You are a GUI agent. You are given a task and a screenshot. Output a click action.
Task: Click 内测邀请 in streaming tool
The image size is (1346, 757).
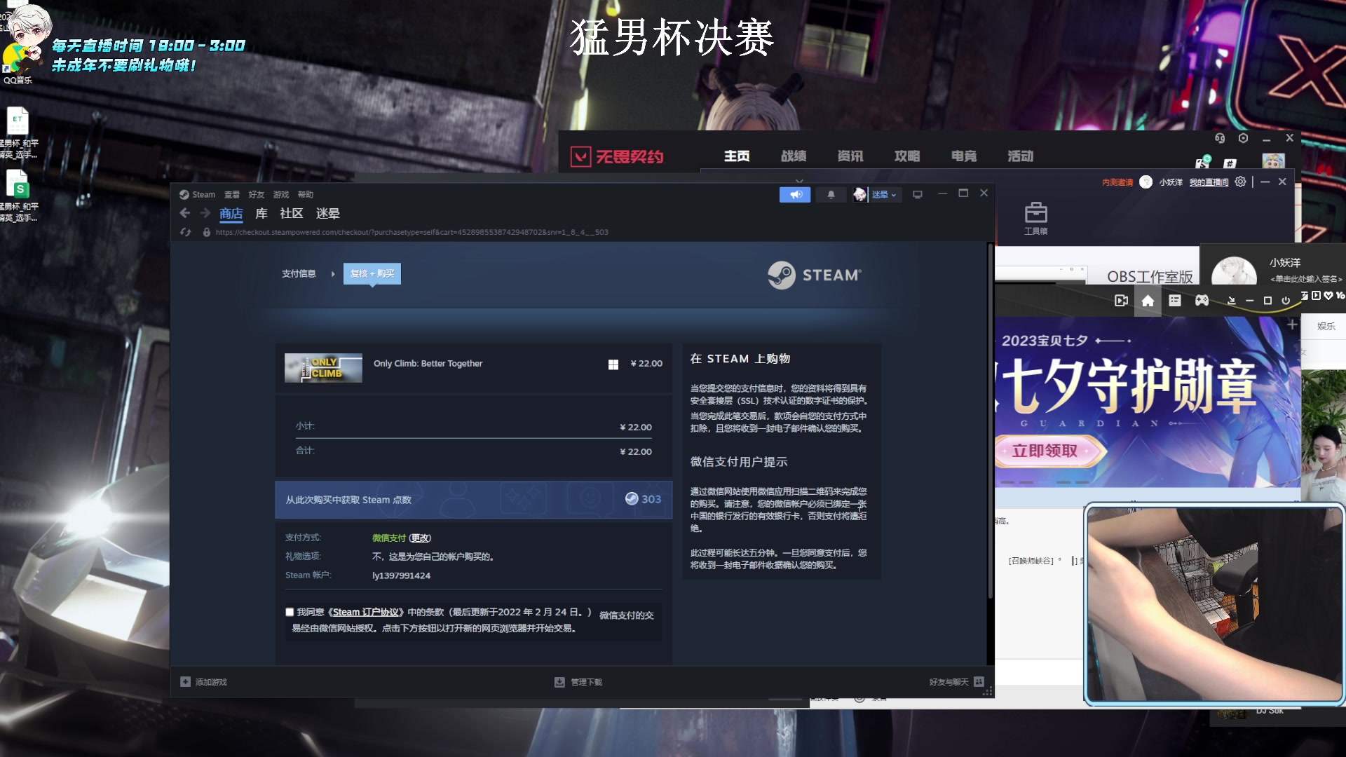1117,182
